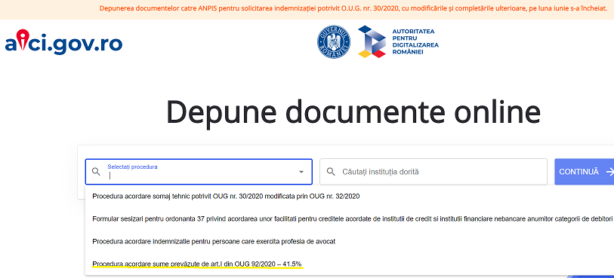
Task: Click the Depune documente online heading
Action: 353,112
